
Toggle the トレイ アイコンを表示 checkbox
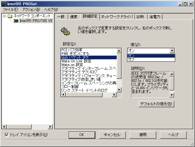tap(7, 135)
